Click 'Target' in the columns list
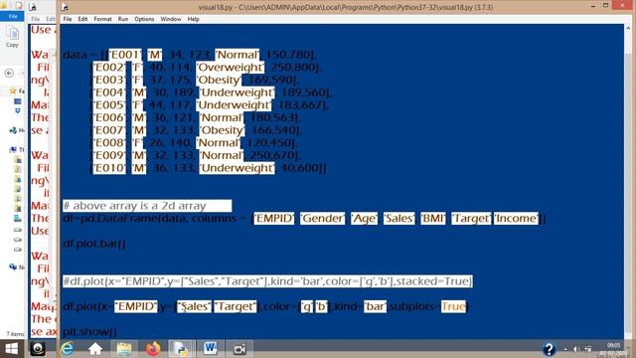 471,219
